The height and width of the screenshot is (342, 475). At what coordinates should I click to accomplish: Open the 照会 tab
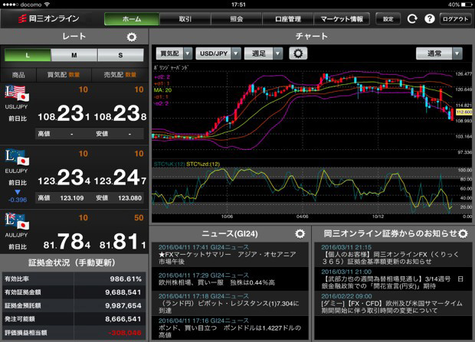click(x=237, y=19)
